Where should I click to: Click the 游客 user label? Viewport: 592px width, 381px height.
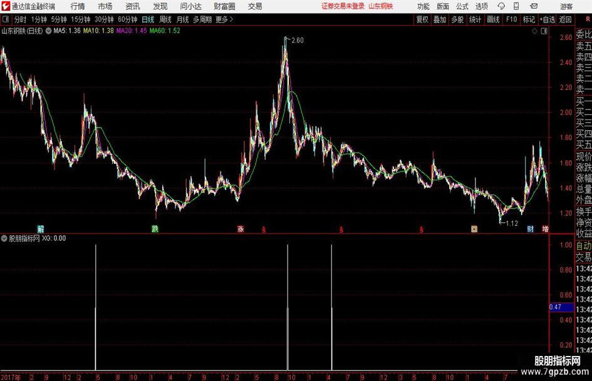coord(566,6)
